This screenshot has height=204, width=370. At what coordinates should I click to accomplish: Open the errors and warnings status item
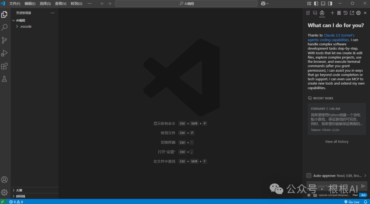pyautogui.click(x=16, y=202)
